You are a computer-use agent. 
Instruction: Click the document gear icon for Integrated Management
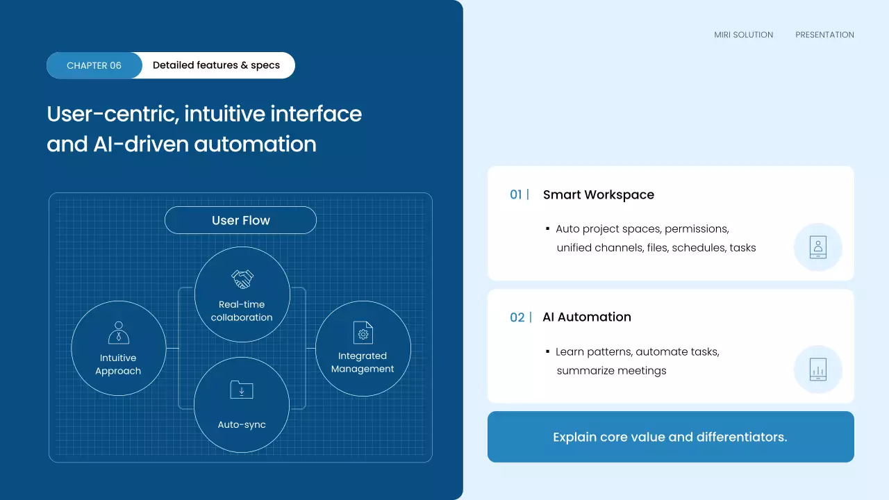(x=363, y=332)
